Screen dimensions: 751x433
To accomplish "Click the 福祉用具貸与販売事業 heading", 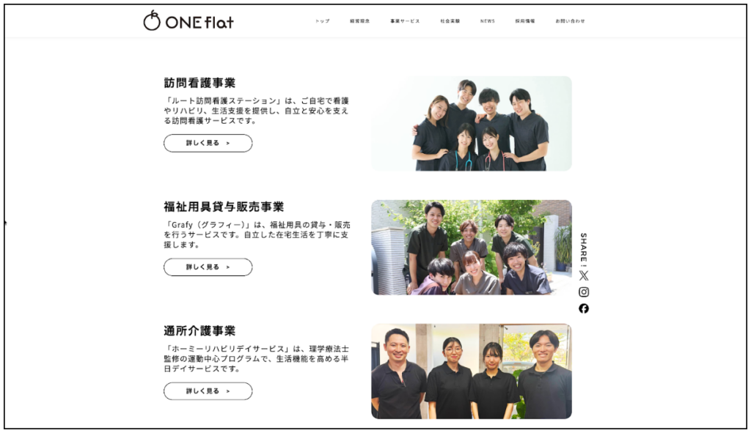I will [224, 207].
